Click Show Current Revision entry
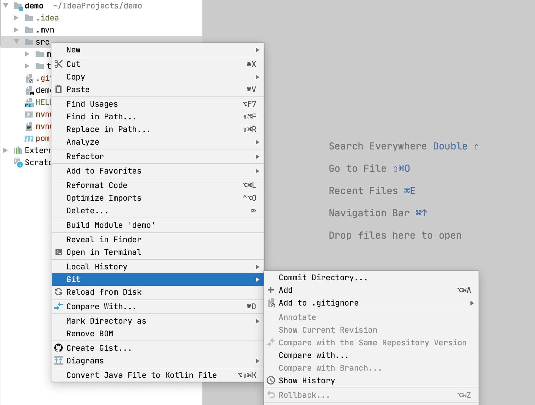This screenshot has height=405, width=535. point(371,330)
